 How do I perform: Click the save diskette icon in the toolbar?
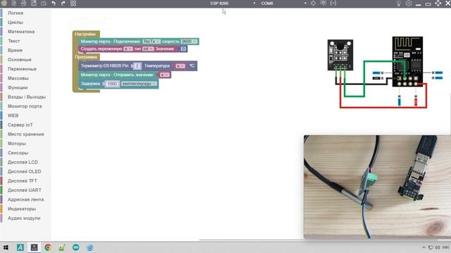tap(34, 3)
